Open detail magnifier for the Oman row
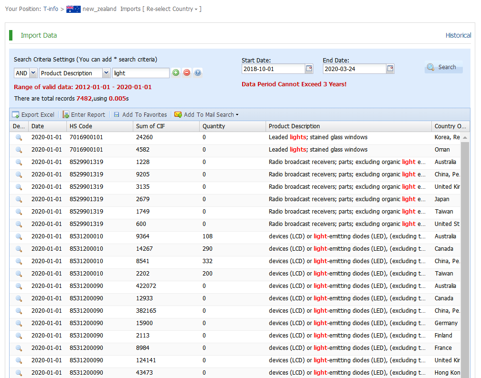The image size is (481, 378). pos(19,150)
